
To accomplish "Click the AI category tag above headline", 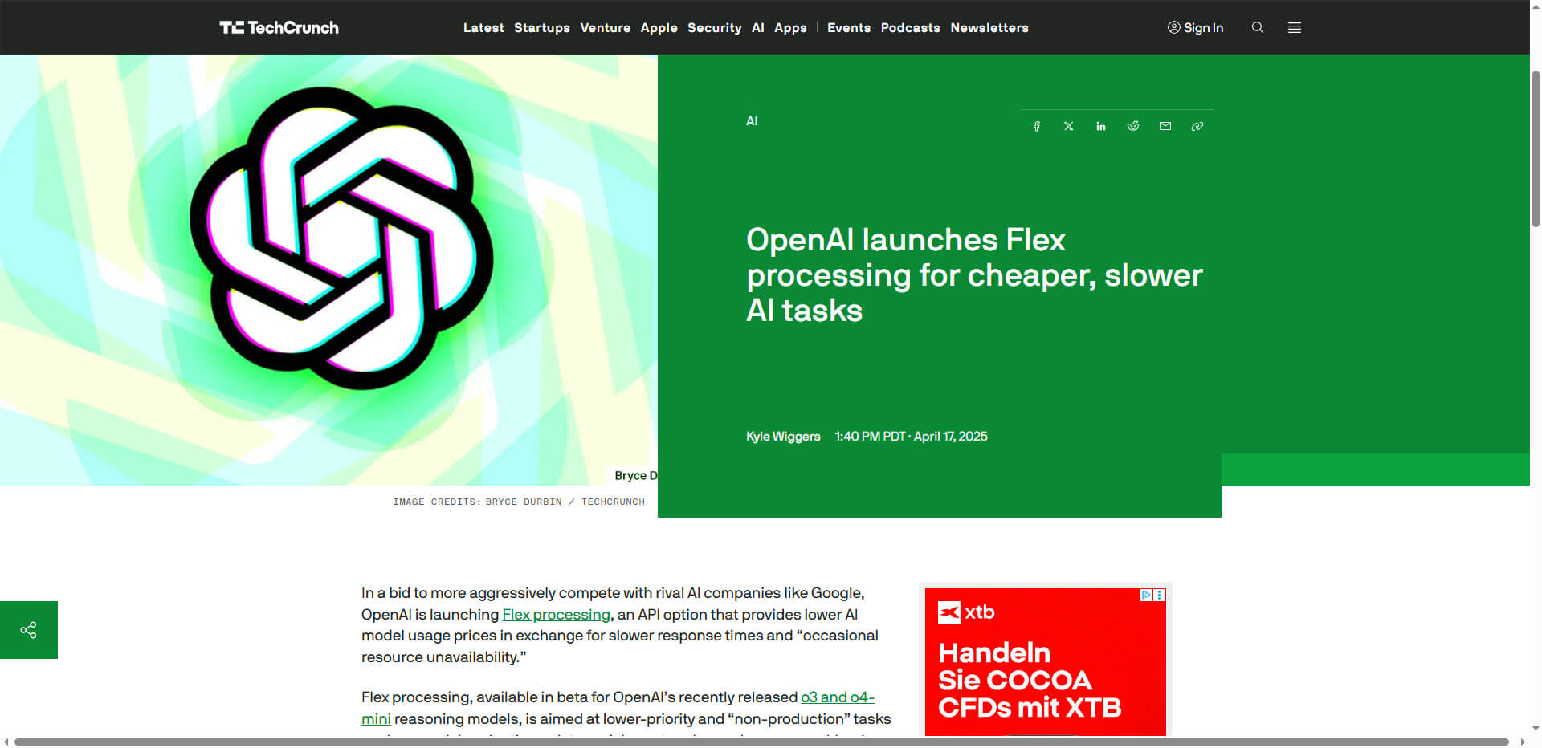I will pyautogui.click(x=752, y=121).
